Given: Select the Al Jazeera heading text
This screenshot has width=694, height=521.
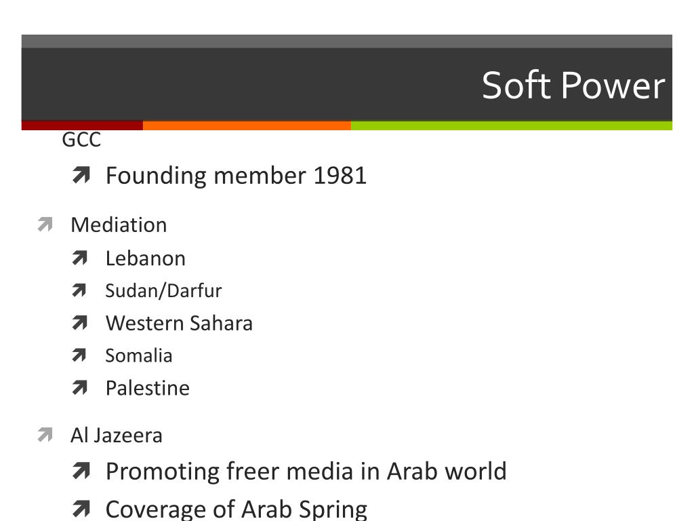Looking at the screenshot, I should pyautogui.click(x=117, y=436).
